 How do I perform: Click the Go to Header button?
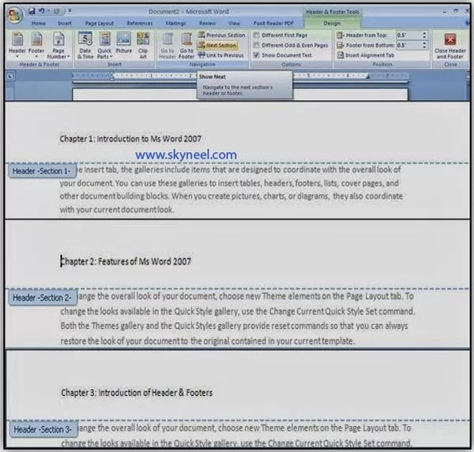pos(167,46)
